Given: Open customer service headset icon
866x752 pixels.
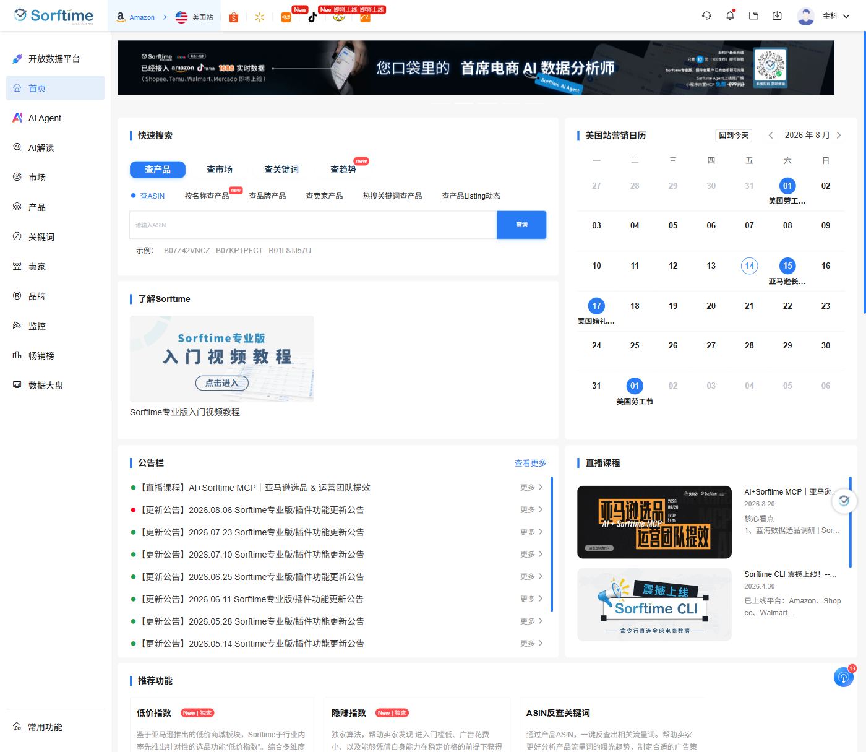Looking at the screenshot, I should 706,16.
